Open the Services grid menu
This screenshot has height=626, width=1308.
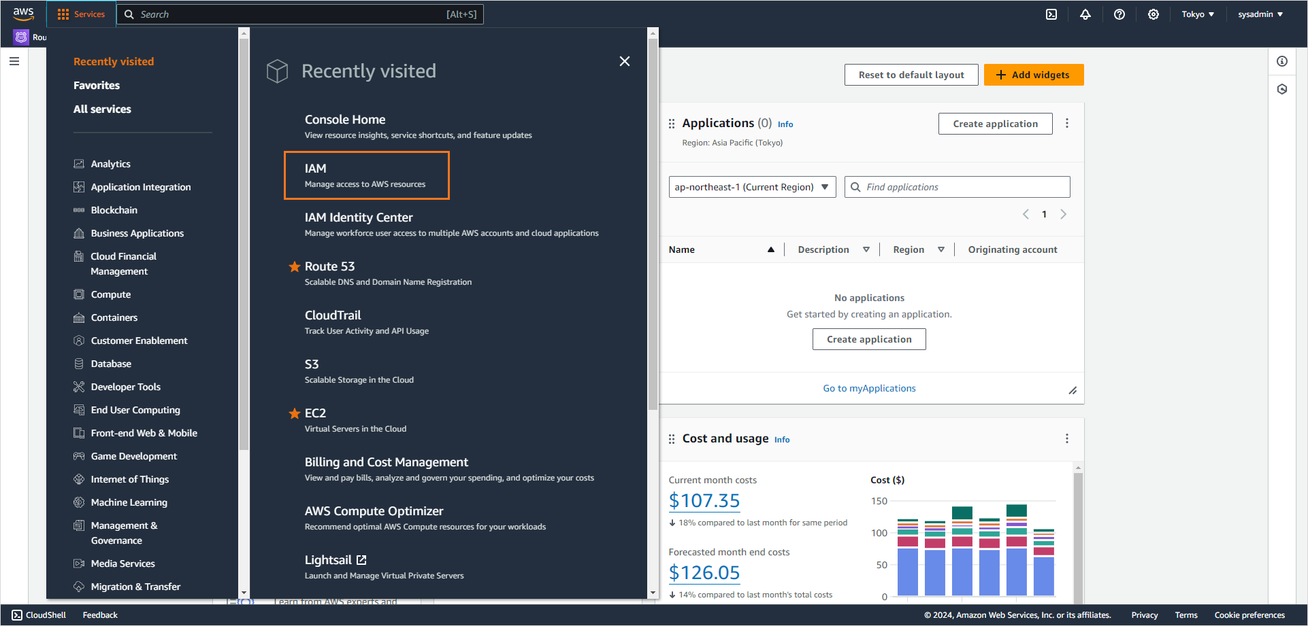click(81, 14)
